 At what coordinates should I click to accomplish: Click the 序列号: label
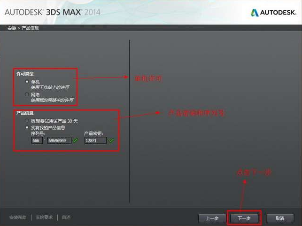pos(38,133)
